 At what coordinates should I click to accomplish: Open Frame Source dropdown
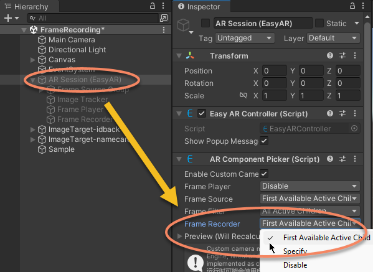[x=309, y=199]
